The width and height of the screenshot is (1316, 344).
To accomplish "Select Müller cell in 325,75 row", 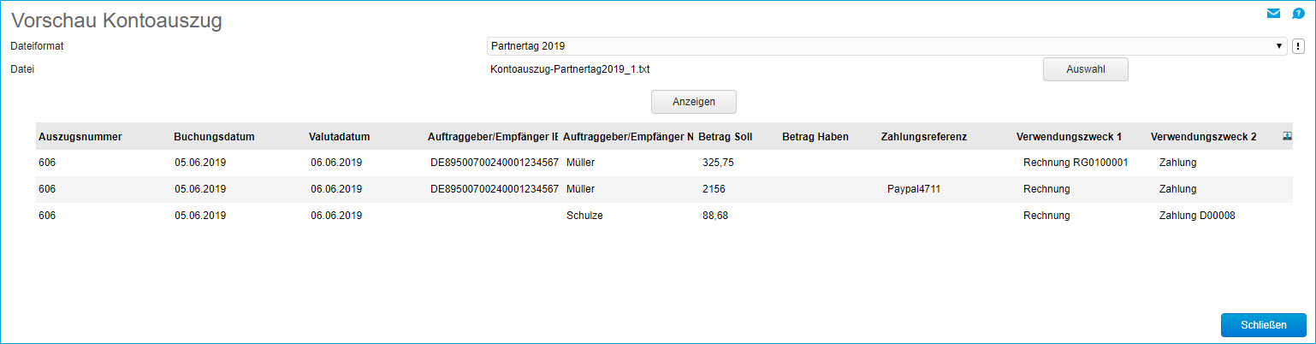I will click(x=580, y=162).
